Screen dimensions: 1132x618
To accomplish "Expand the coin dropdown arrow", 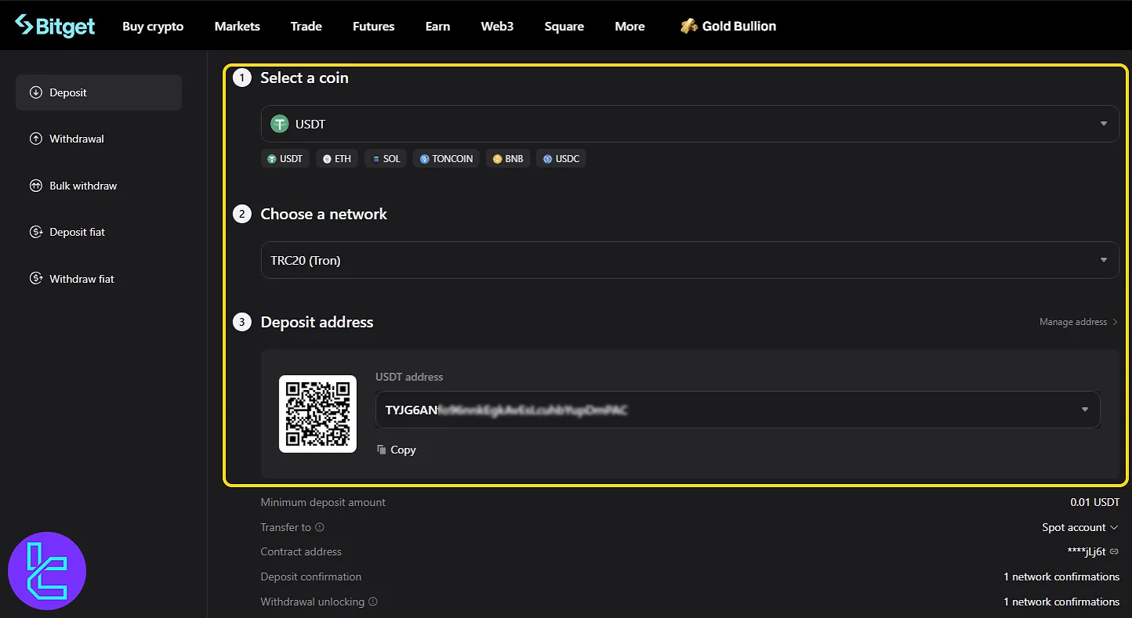I will (1104, 124).
